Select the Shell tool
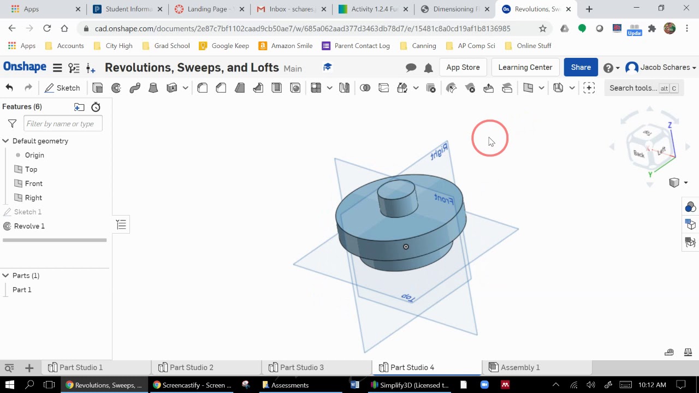 (x=277, y=88)
